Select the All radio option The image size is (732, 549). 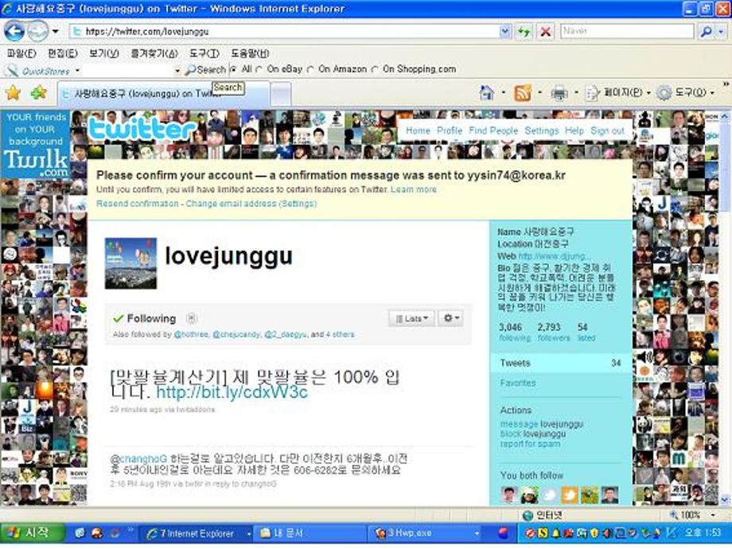(x=233, y=69)
